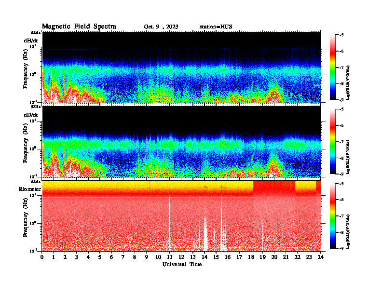Screen dimensions: 382x295
Task: Click hour "8" on the Universal Time axis
Action: (x=135, y=257)
